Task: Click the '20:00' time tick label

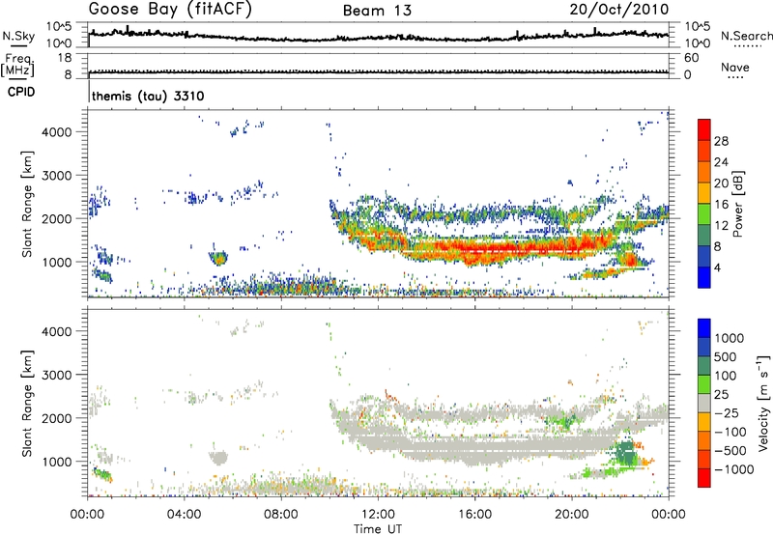Action: pyautogui.click(x=571, y=515)
